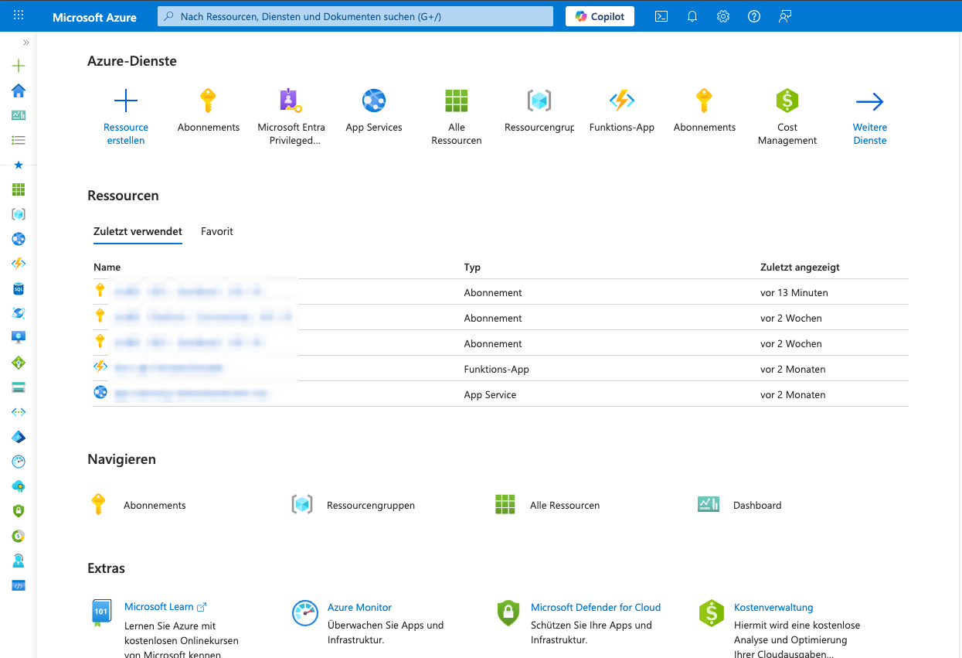The height and width of the screenshot is (658, 962).
Task: Select the Zuletzt verwendet tab
Action: click(x=138, y=231)
